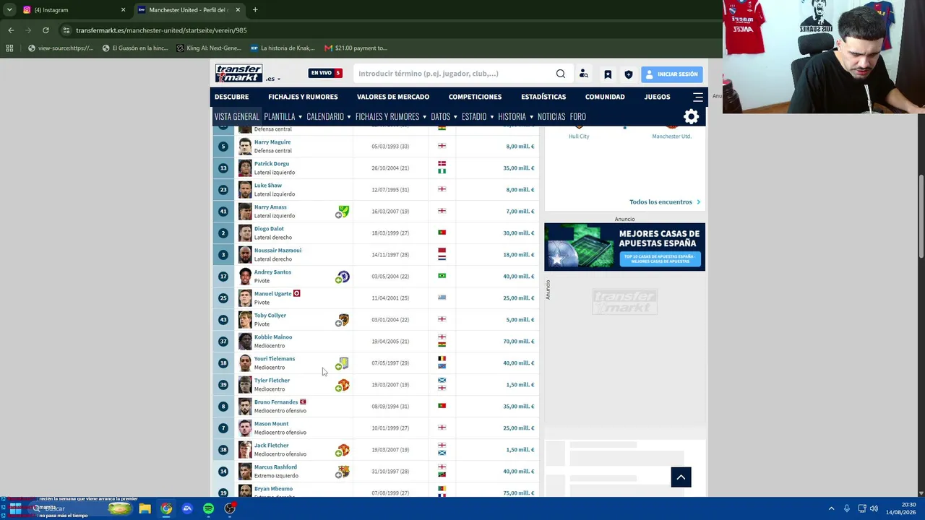Click the browser address bar URL
The width and height of the screenshot is (925, 520).
pos(161,30)
